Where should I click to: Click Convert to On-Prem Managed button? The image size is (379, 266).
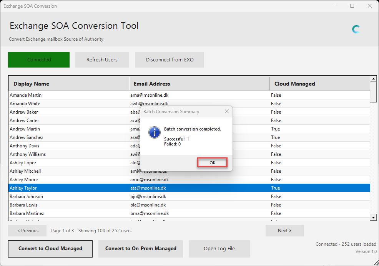click(141, 249)
